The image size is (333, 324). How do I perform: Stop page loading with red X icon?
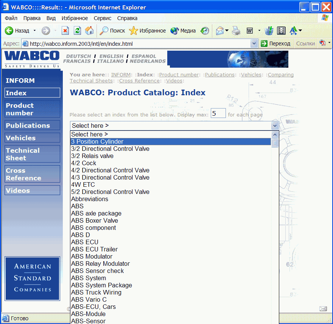(65, 31)
